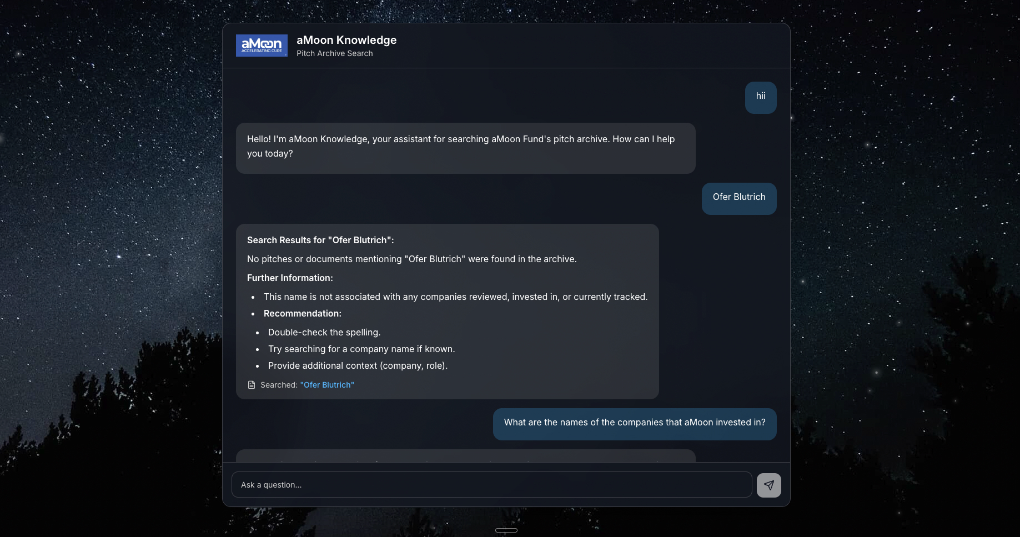This screenshot has width=1020, height=537.
Task: Click the Ask a question input field
Action: coord(491,485)
